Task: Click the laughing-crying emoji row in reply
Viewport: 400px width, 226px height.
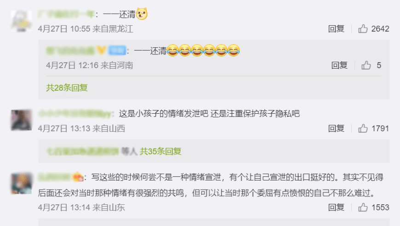Action: tap(203, 50)
